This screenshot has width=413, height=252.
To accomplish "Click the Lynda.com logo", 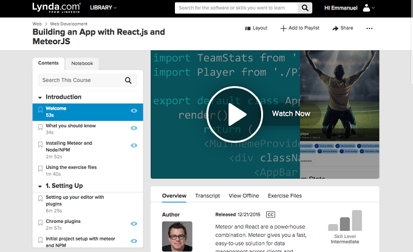I will point(56,8).
